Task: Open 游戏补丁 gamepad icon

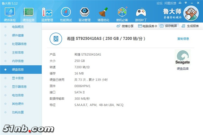Action: click(x=141, y=14)
